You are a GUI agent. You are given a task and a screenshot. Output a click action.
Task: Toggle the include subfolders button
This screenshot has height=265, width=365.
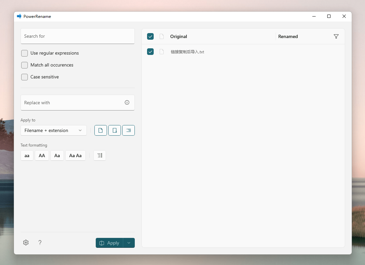129,130
